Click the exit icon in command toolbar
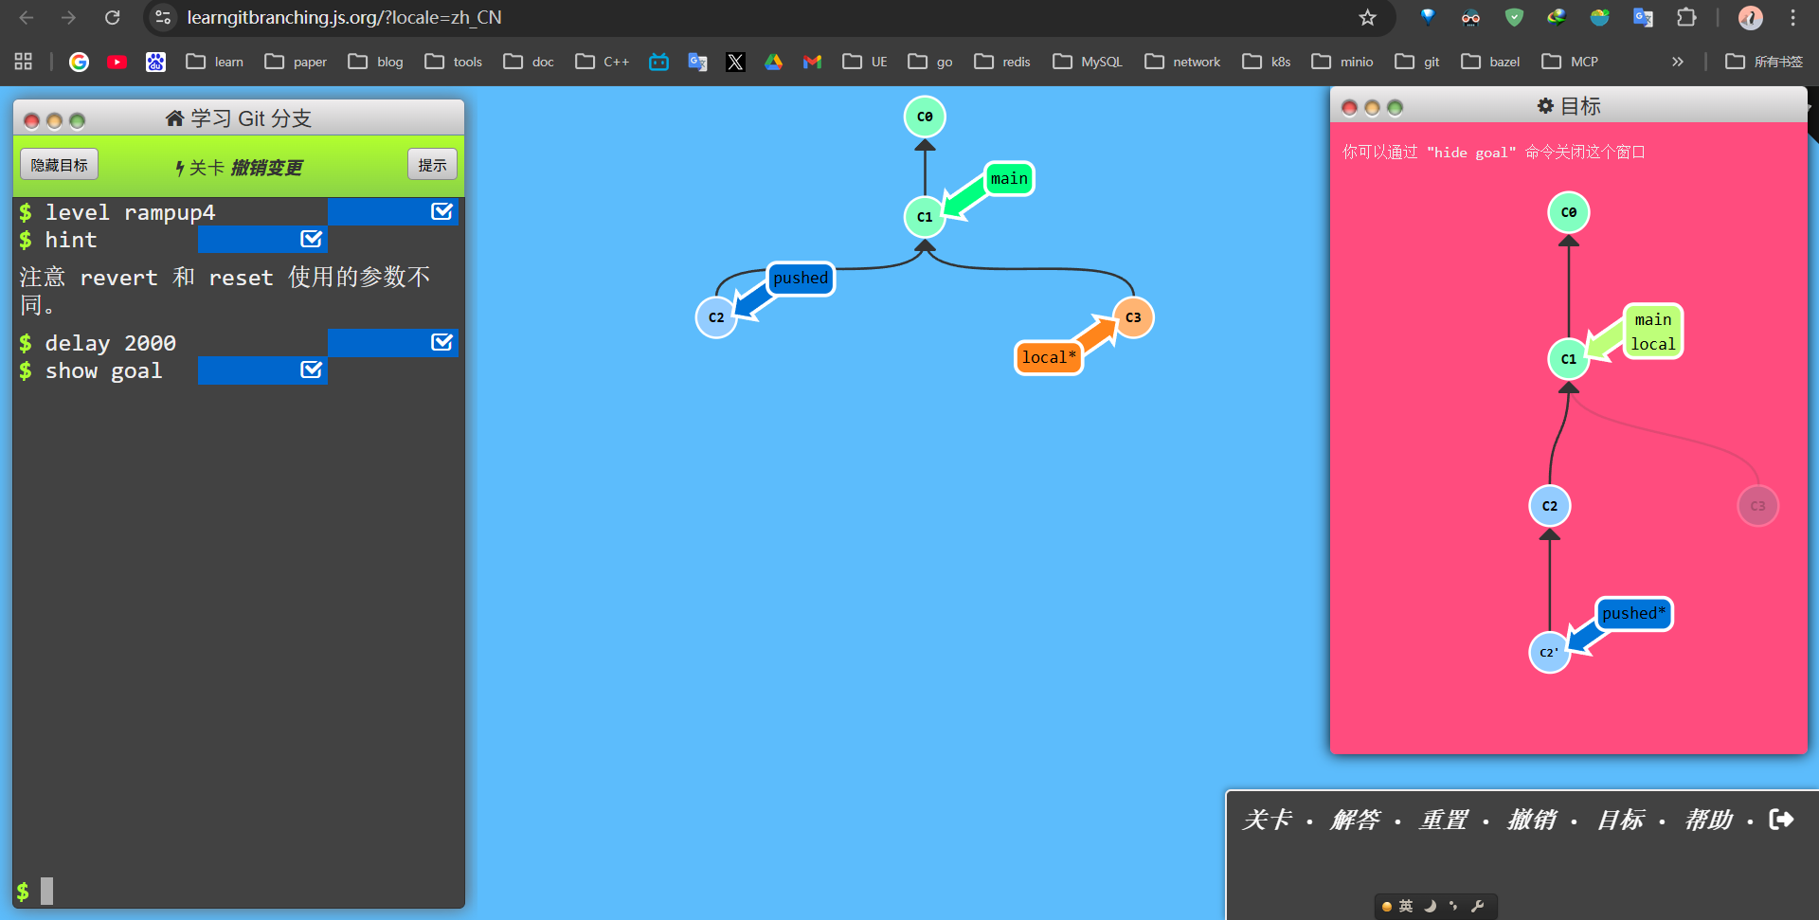The width and height of the screenshot is (1819, 920). coord(1781,820)
